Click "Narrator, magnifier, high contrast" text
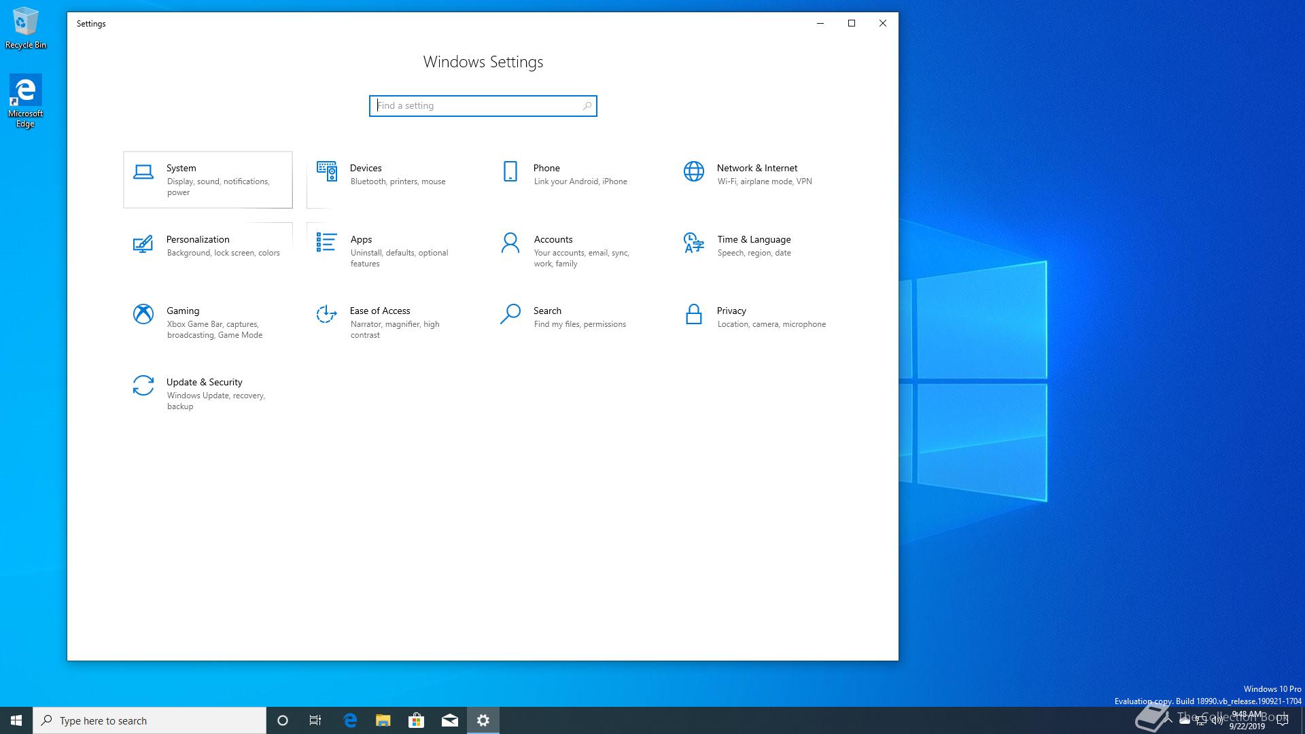The height and width of the screenshot is (734, 1305). pos(395,330)
